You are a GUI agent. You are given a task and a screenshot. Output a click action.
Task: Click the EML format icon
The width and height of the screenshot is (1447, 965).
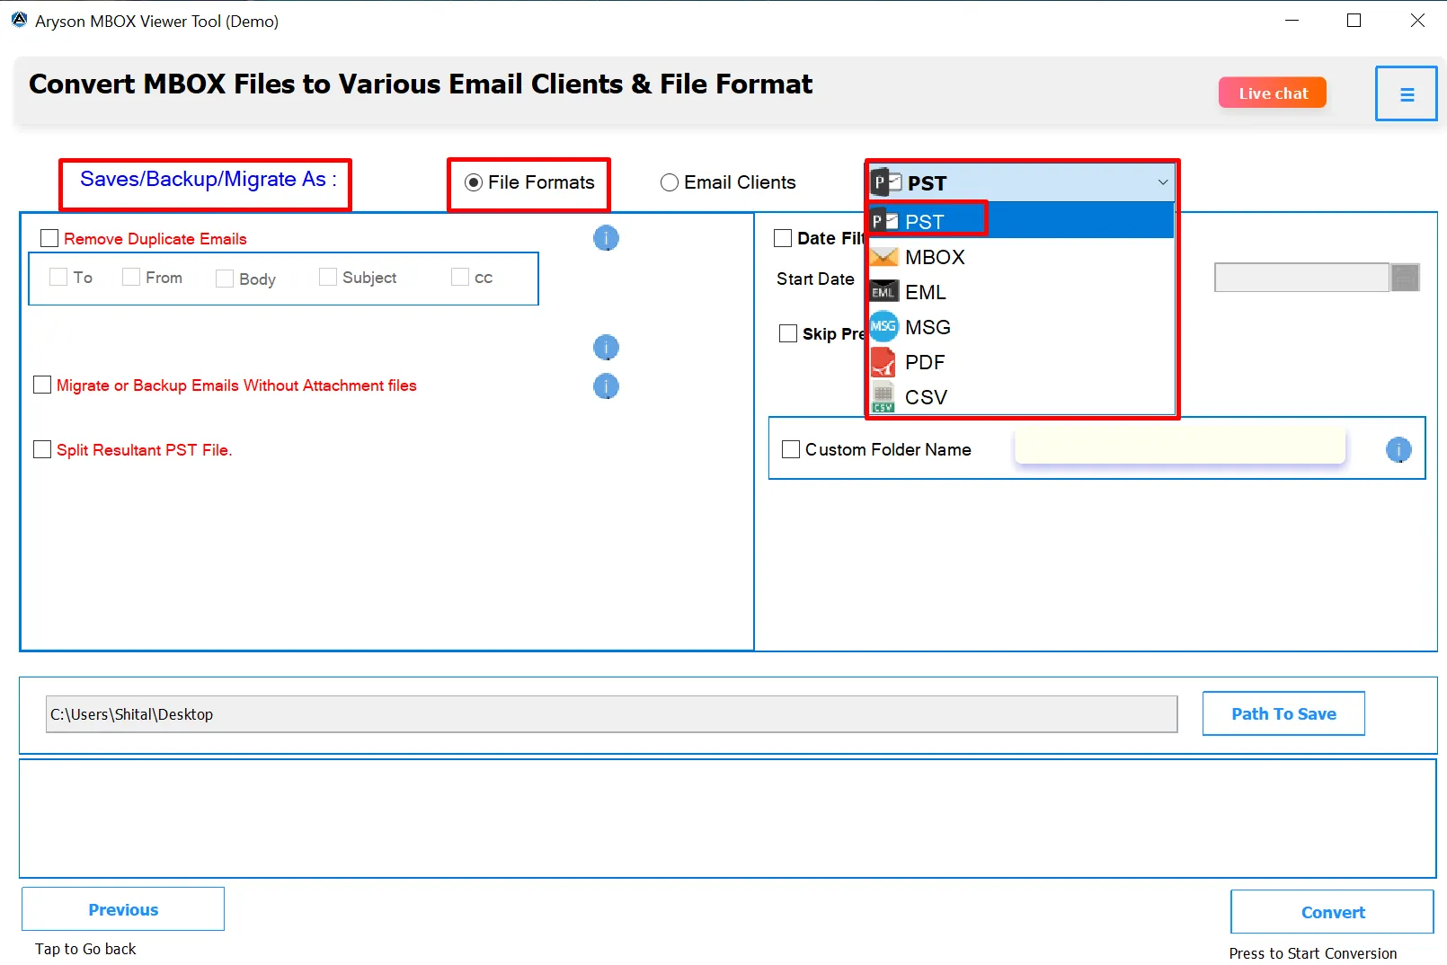[x=883, y=291]
